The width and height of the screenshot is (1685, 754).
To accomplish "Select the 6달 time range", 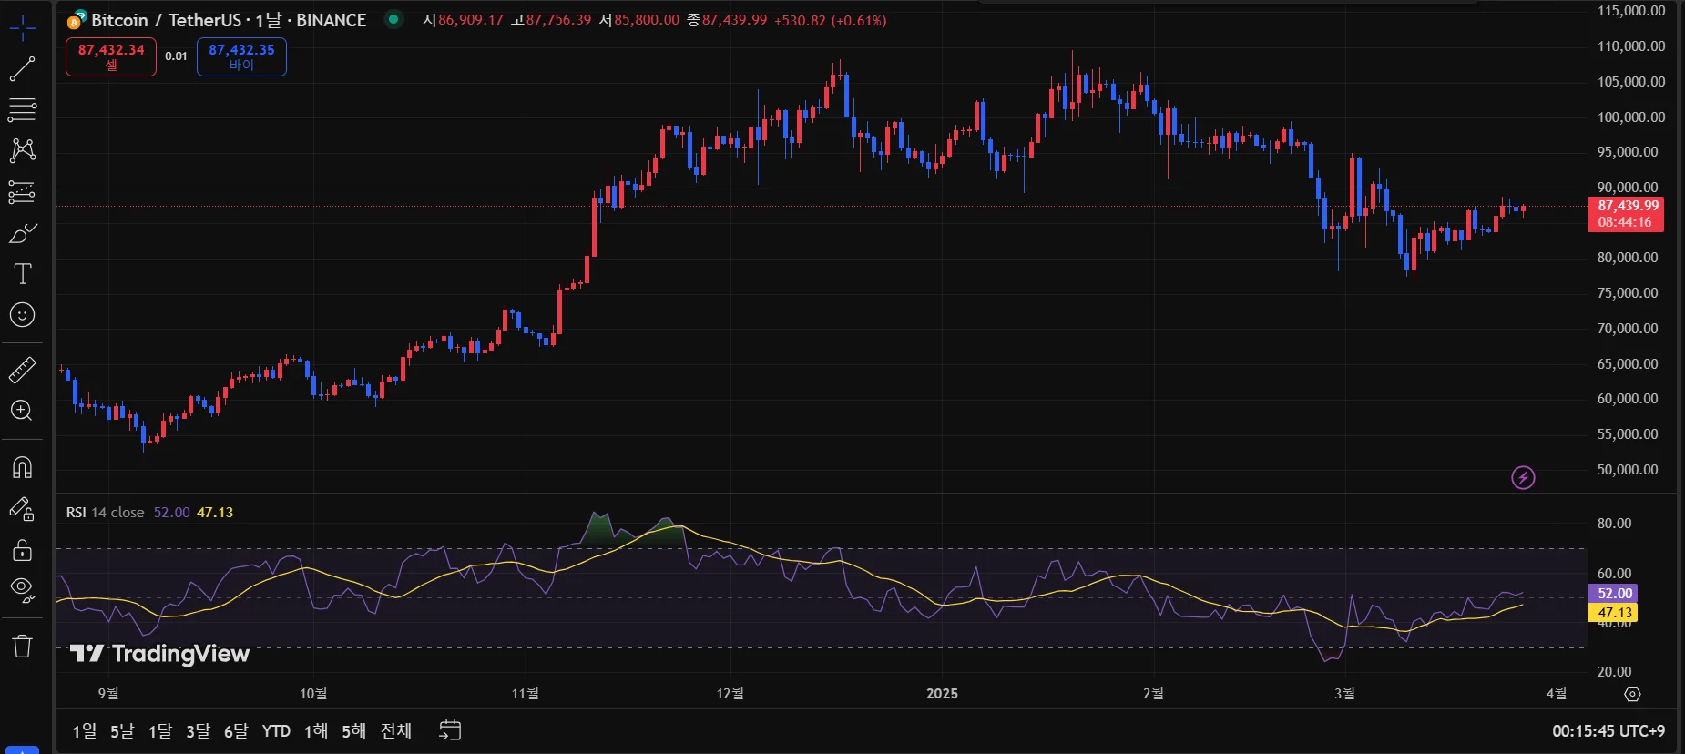I will coord(236,731).
